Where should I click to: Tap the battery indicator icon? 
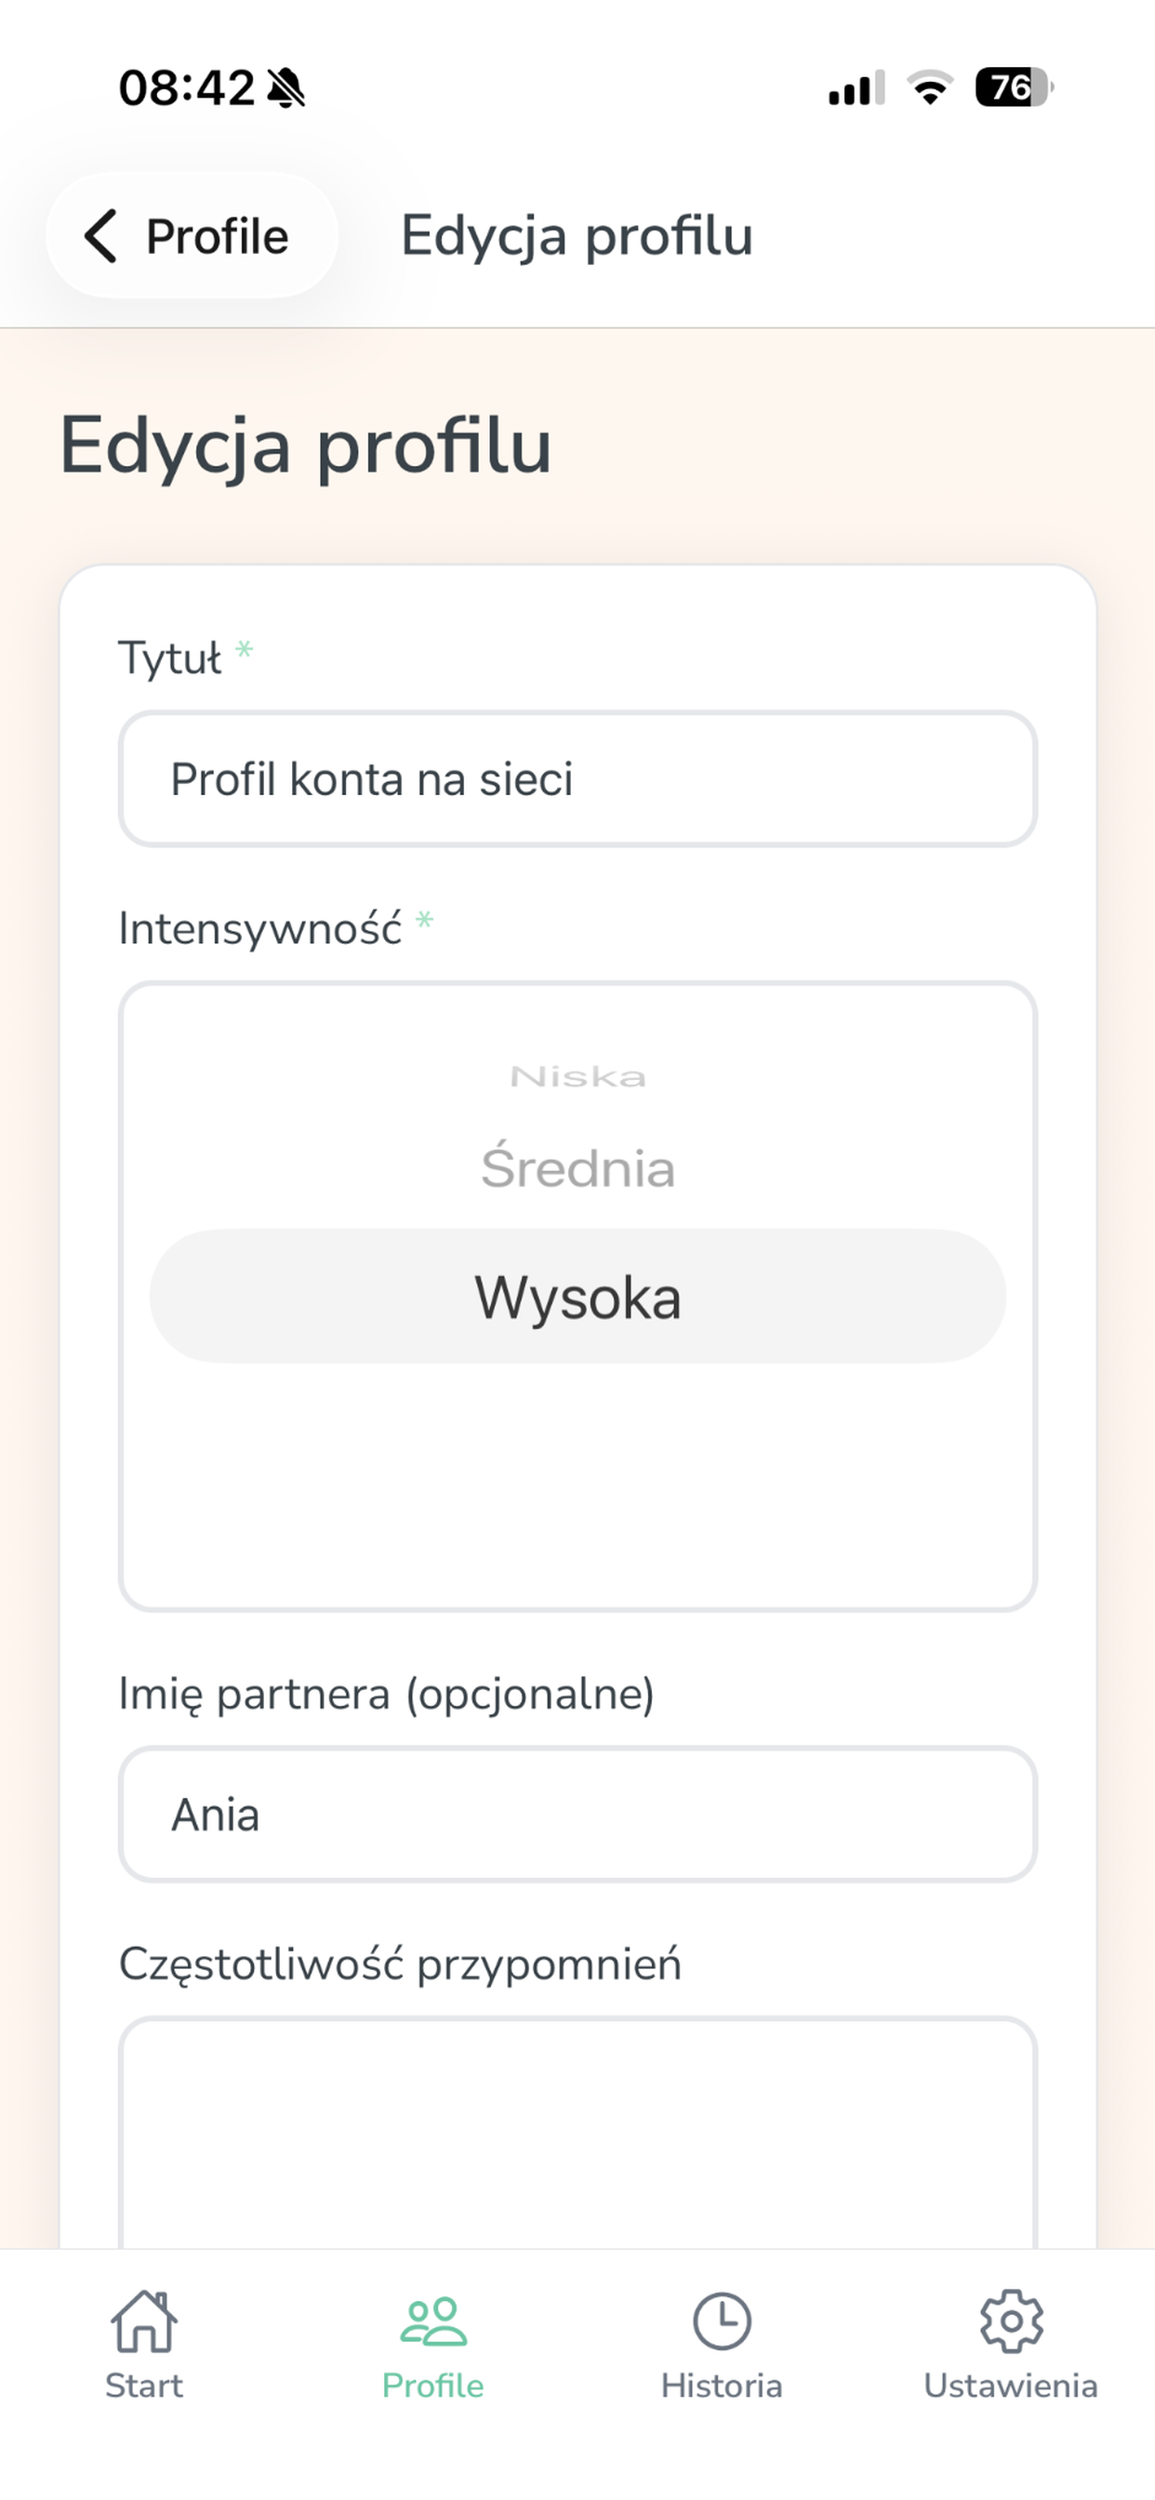coord(1015,87)
